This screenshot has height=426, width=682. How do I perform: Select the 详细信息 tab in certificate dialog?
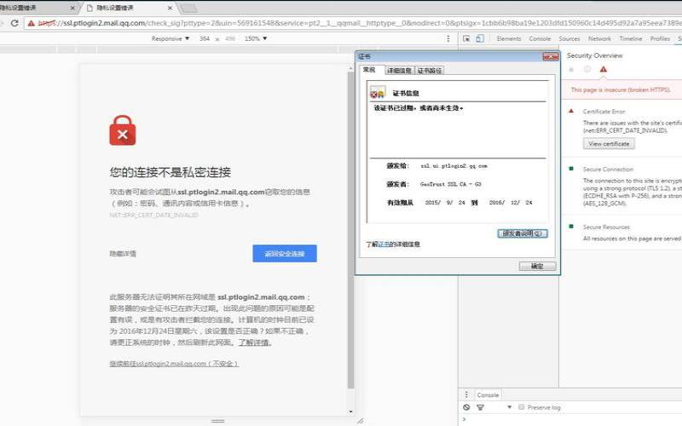399,71
